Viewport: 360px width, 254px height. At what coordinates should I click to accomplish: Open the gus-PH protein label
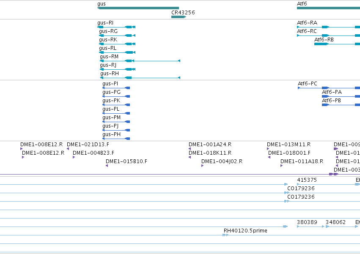pyautogui.click(x=111, y=134)
